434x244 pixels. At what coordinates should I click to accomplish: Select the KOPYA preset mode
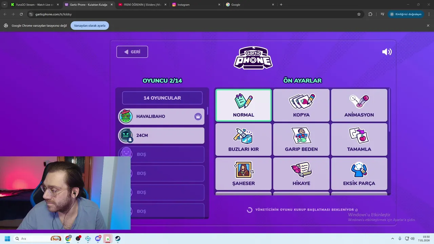(x=301, y=105)
